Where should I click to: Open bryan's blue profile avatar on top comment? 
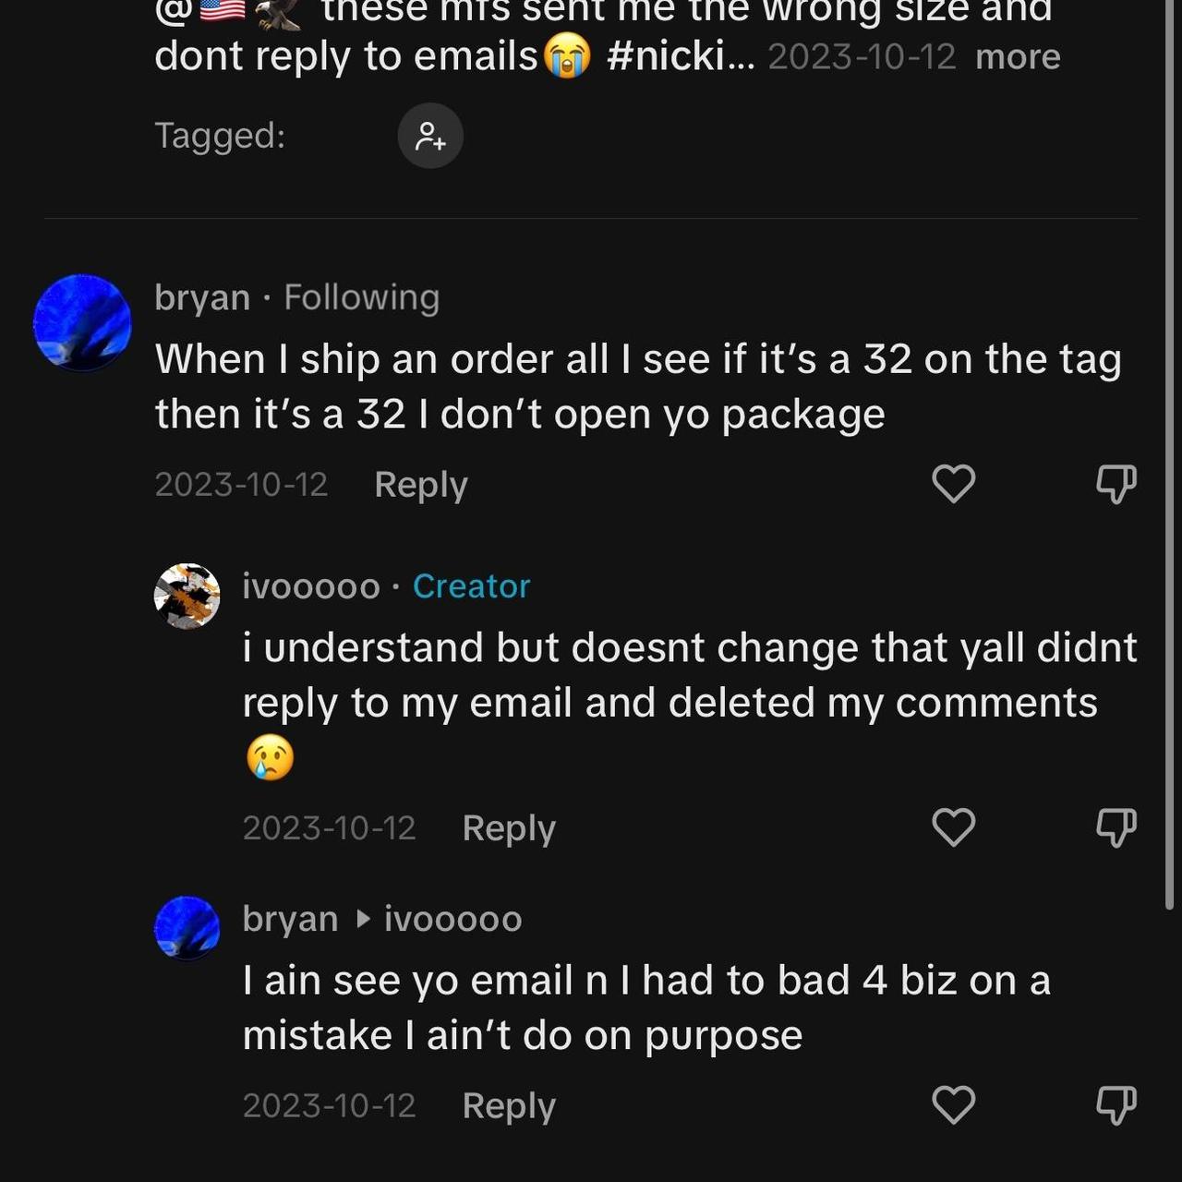[x=82, y=322]
